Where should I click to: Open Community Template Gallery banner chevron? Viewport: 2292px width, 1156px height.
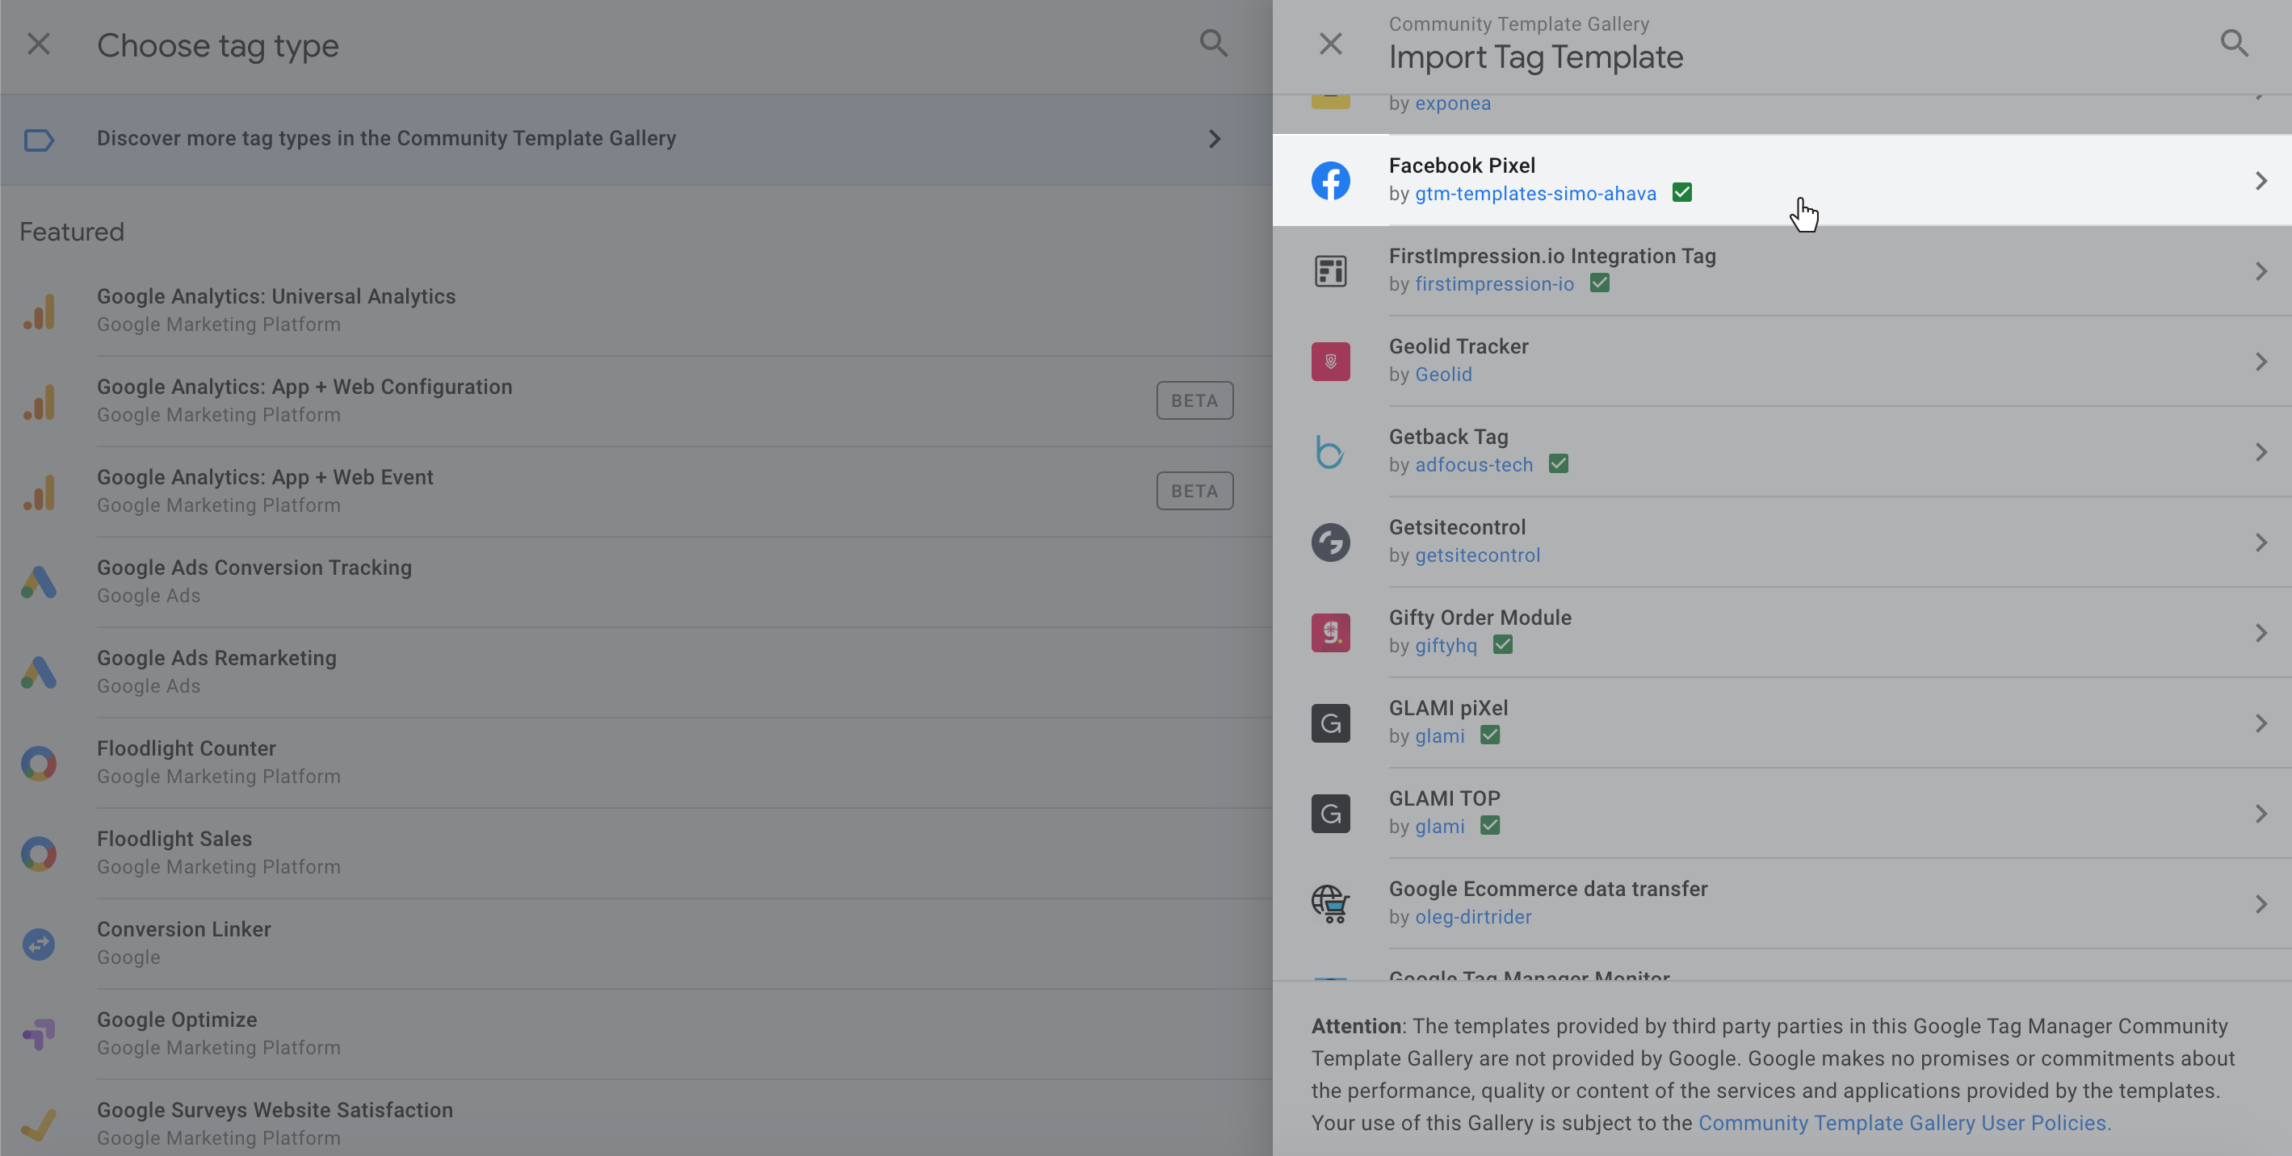(1215, 139)
